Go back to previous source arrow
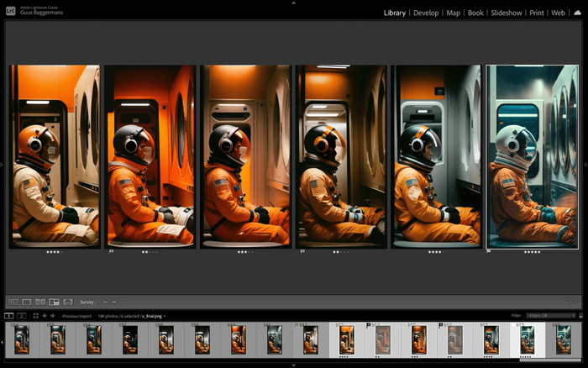The image size is (588, 368). point(45,316)
